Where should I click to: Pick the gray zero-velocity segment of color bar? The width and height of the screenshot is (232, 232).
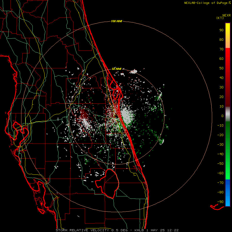click(x=228, y=114)
